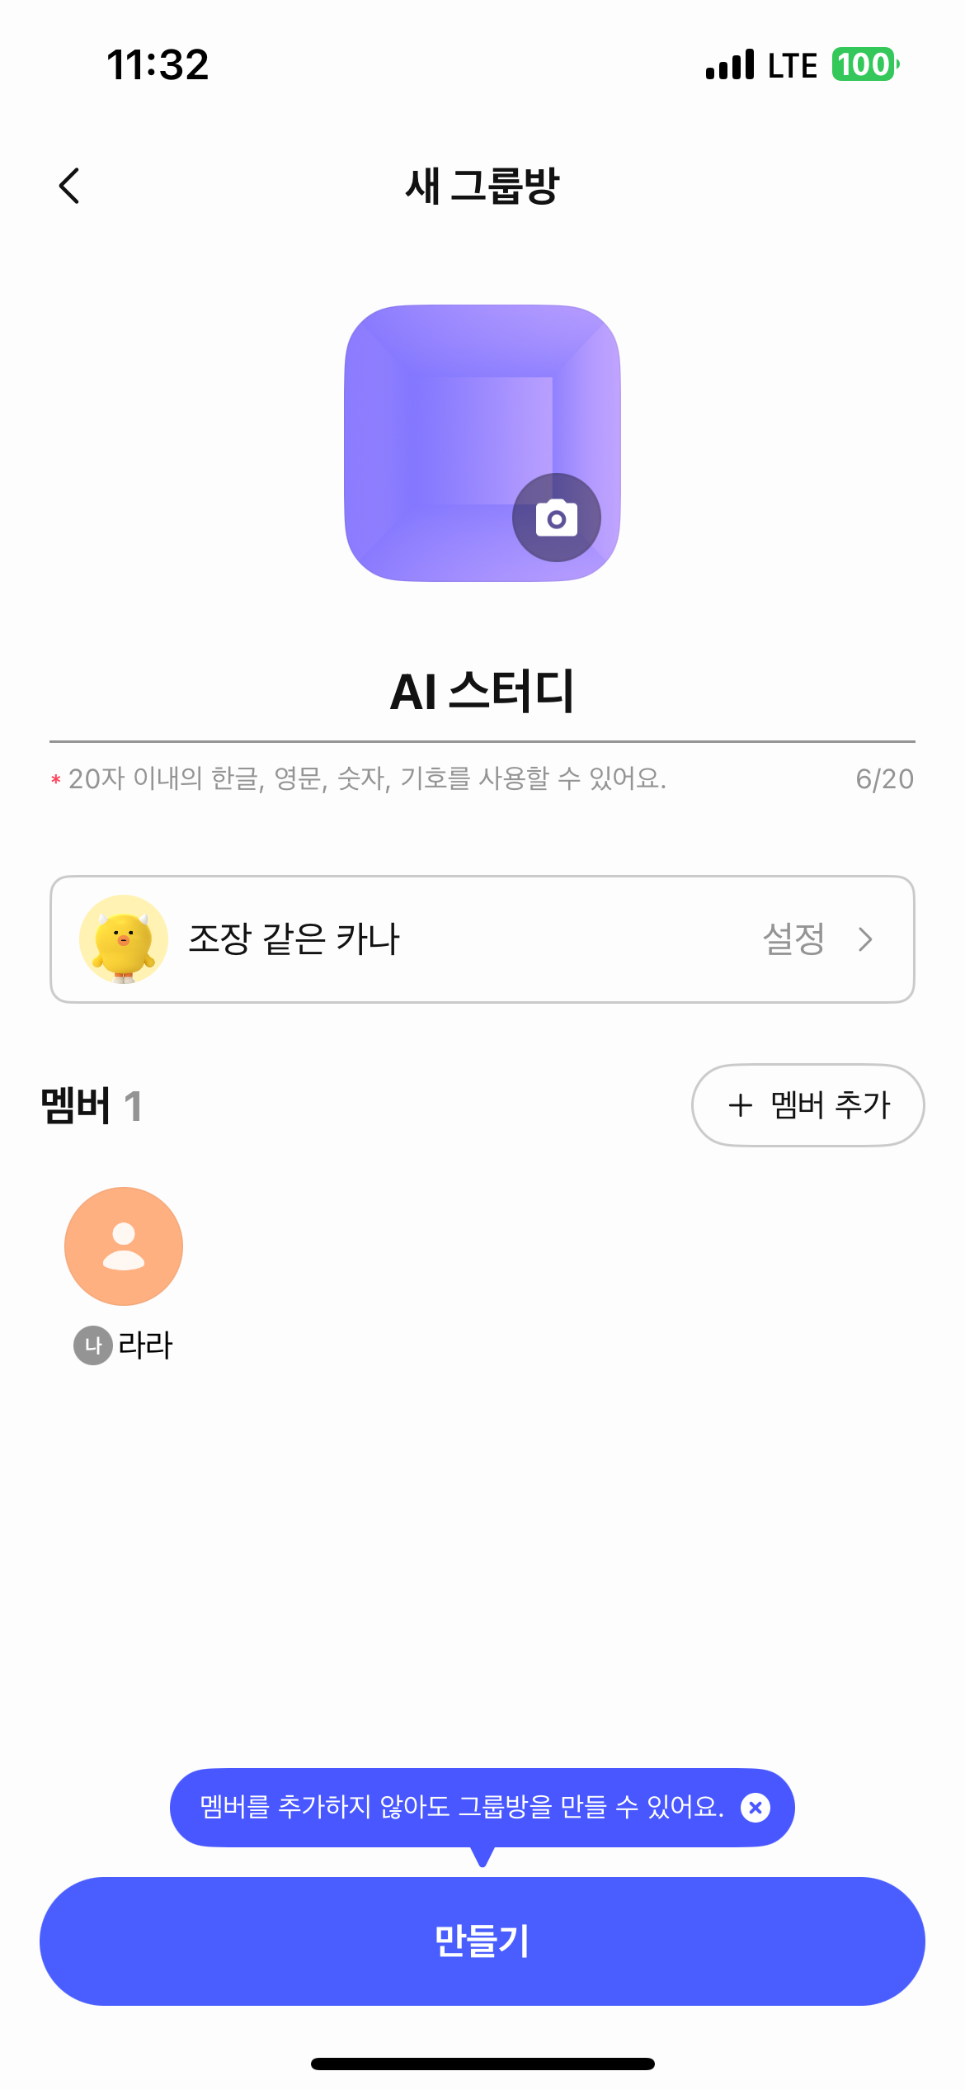Tap the 멤버 1 section heading
Screen dimensions: 965x2090
point(92,1106)
